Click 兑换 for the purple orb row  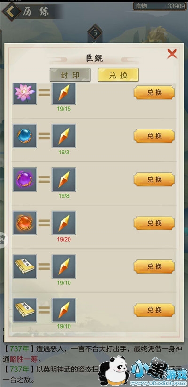[154, 179]
